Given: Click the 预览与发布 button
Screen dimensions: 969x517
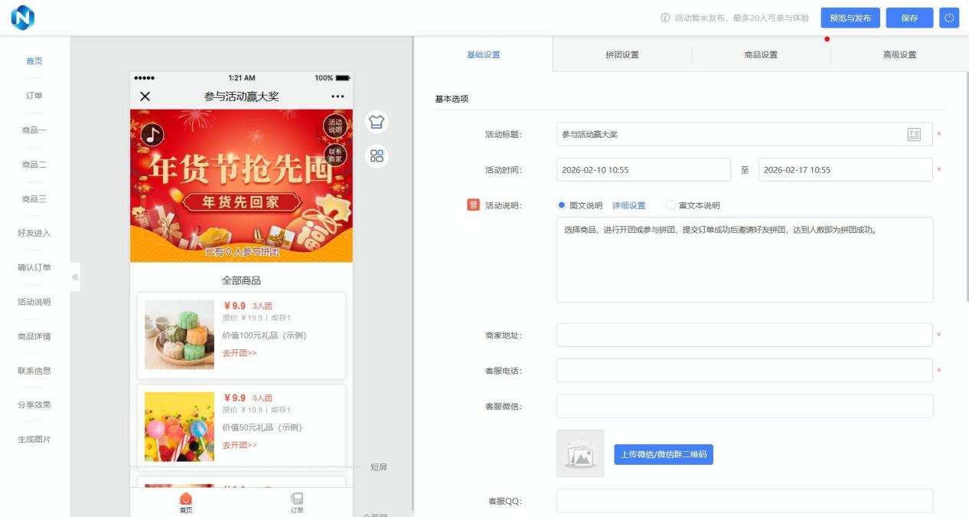Looking at the screenshot, I should (x=850, y=18).
